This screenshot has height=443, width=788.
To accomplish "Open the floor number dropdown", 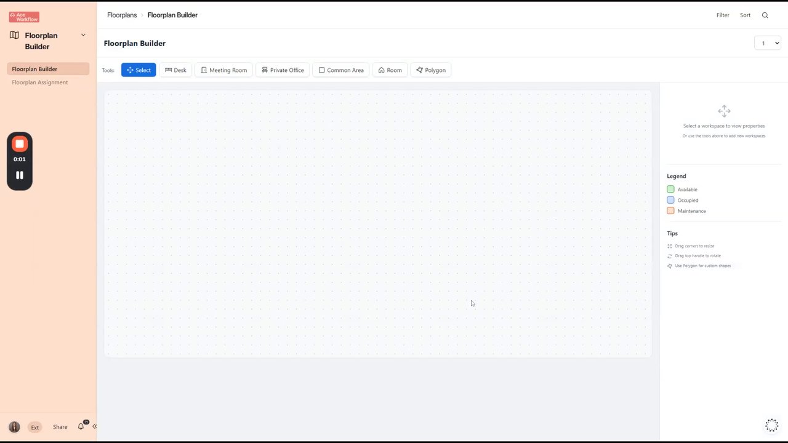I will tap(768, 43).
